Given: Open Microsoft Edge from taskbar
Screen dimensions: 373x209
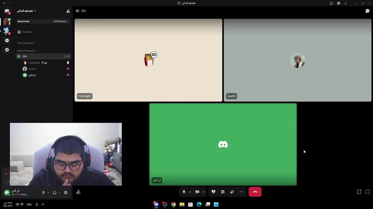Looking at the screenshot, I should 199,204.
